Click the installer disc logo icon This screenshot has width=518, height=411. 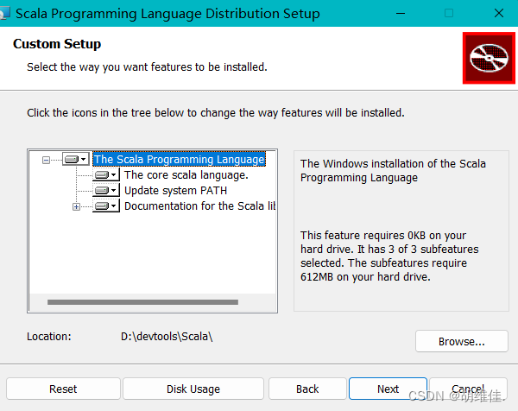pyautogui.click(x=489, y=58)
